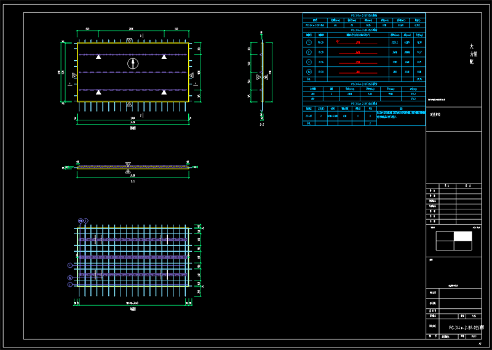
Task: Click the top header row of the blue component table
Action: pyautogui.click(x=364, y=15)
